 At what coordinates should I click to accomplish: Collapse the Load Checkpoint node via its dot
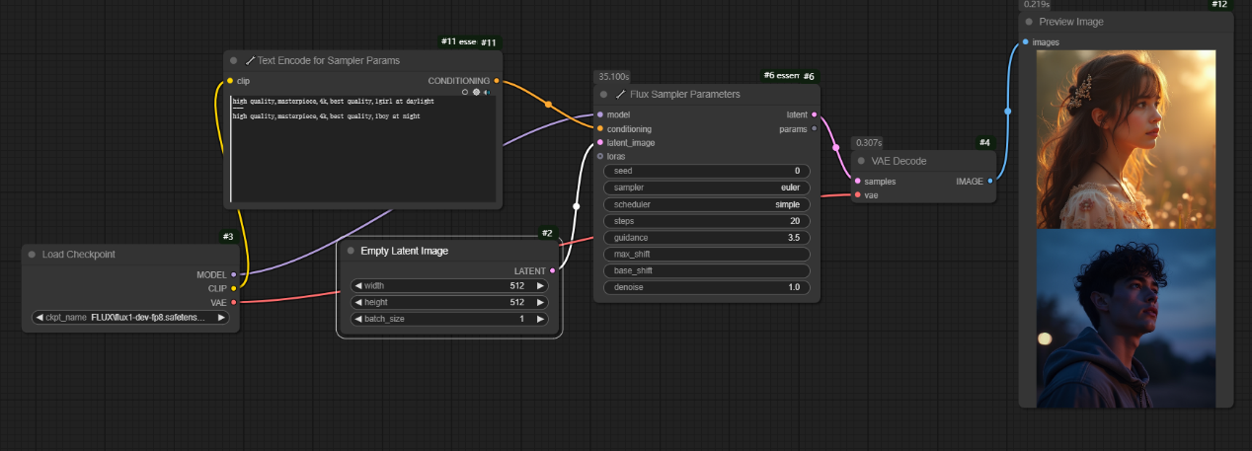32,255
